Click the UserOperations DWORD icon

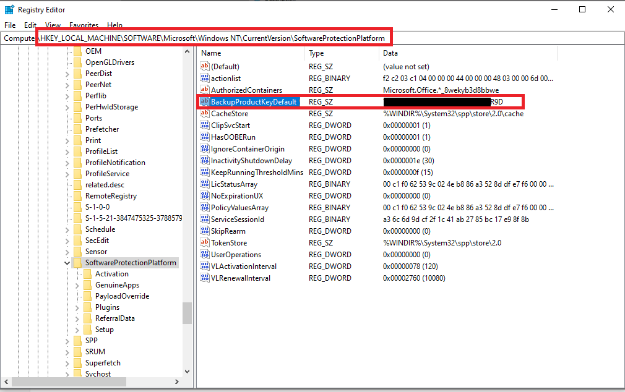[x=204, y=254]
